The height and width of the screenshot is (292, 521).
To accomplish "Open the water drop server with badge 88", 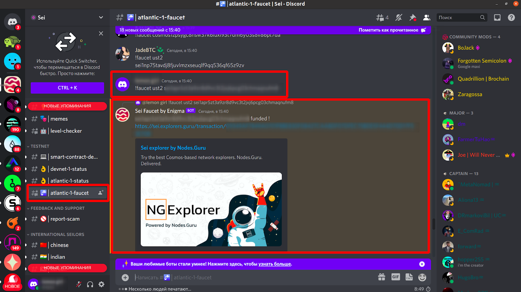I will (12, 144).
